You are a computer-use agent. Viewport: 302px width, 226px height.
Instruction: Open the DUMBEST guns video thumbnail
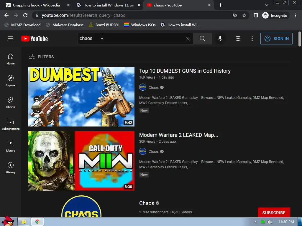pyautogui.click(x=81, y=97)
